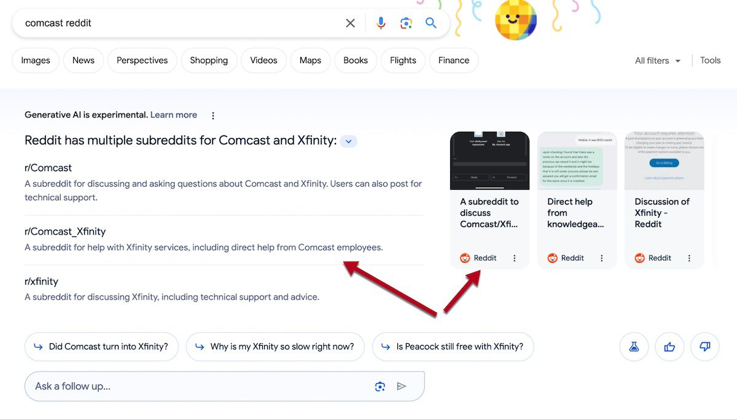Follow the Learn more link
This screenshot has height=420, width=737.
[x=174, y=115]
